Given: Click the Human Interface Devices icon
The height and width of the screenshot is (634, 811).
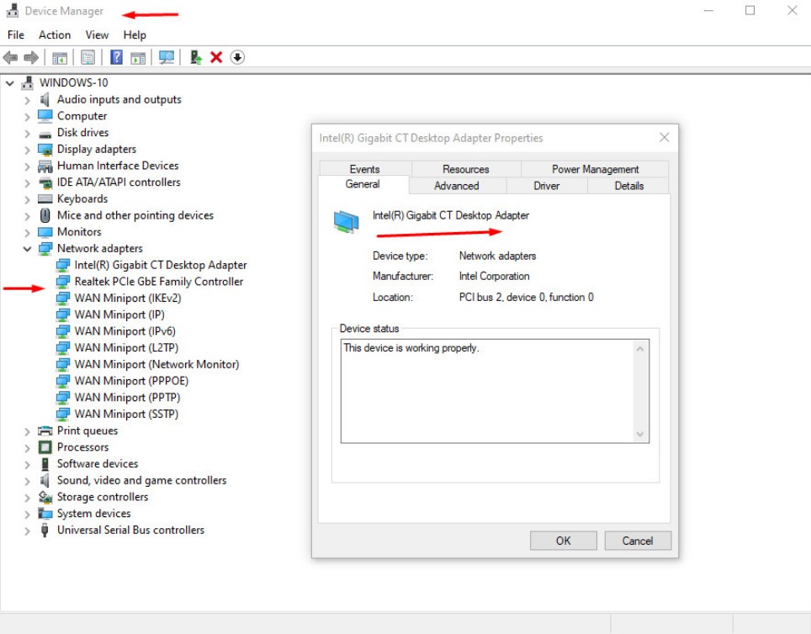Looking at the screenshot, I should pyautogui.click(x=45, y=166).
